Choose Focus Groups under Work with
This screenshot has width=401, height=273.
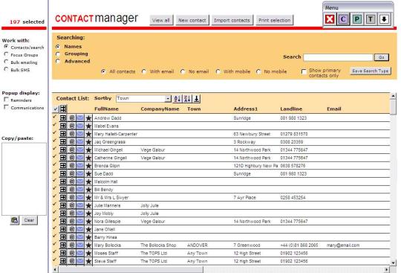point(6,54)
